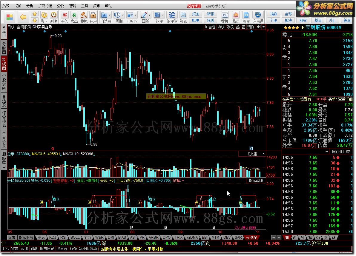Open the 扩展行情 menu

coord(45,6)
